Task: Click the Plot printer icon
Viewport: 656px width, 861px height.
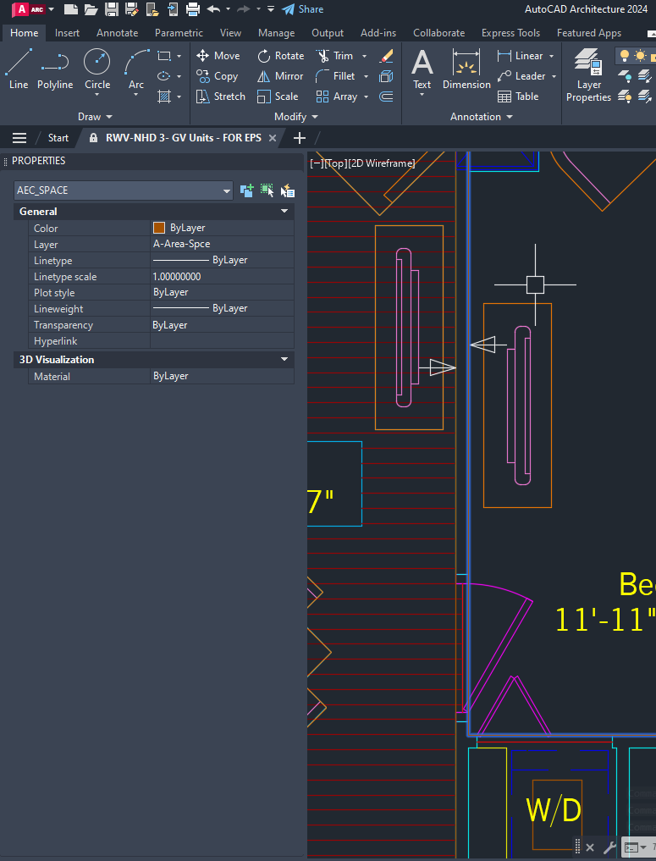Action: (x=193, y=9)
